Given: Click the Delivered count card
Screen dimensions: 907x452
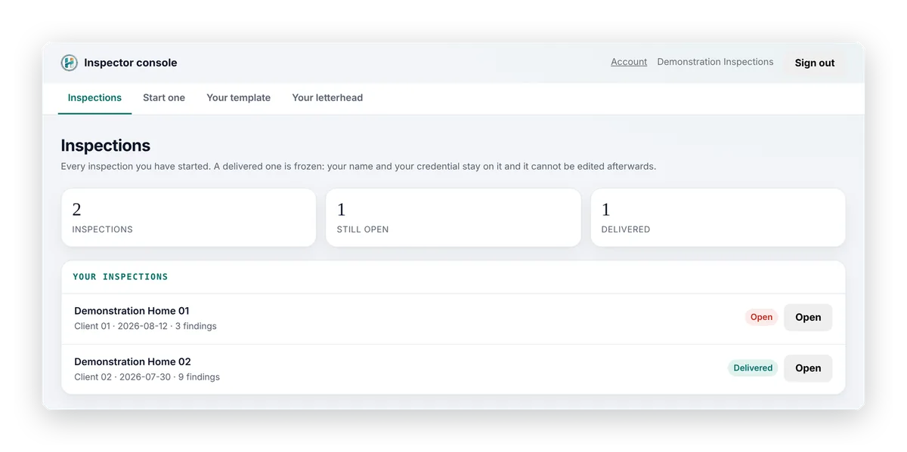Looking at the screenshot, I should tap(718, 217).
